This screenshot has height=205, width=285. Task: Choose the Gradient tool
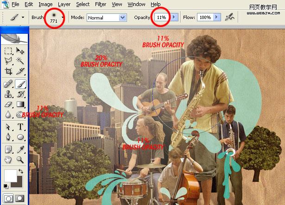20,105
